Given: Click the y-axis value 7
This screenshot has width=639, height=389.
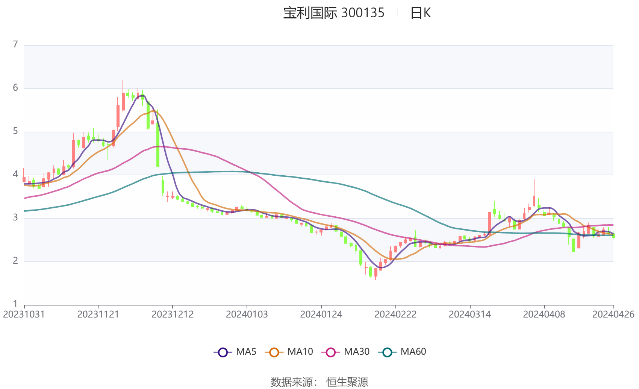Looking at the screenshot, I should point(15,45).
